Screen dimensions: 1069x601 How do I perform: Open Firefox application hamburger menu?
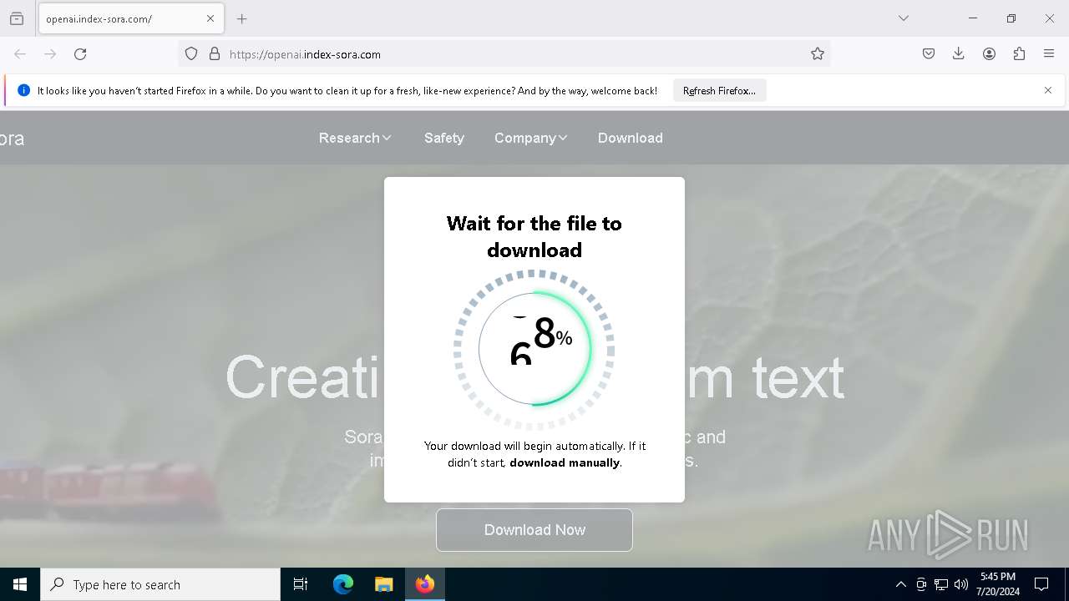pyautogui.click(x=1049, y=54)
